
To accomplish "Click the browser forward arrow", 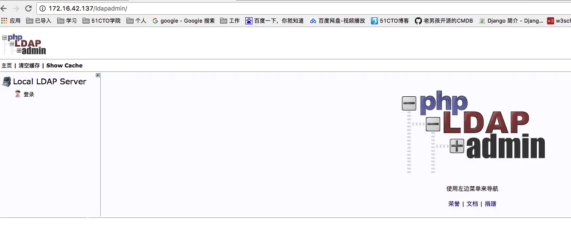I will point(16,8).
